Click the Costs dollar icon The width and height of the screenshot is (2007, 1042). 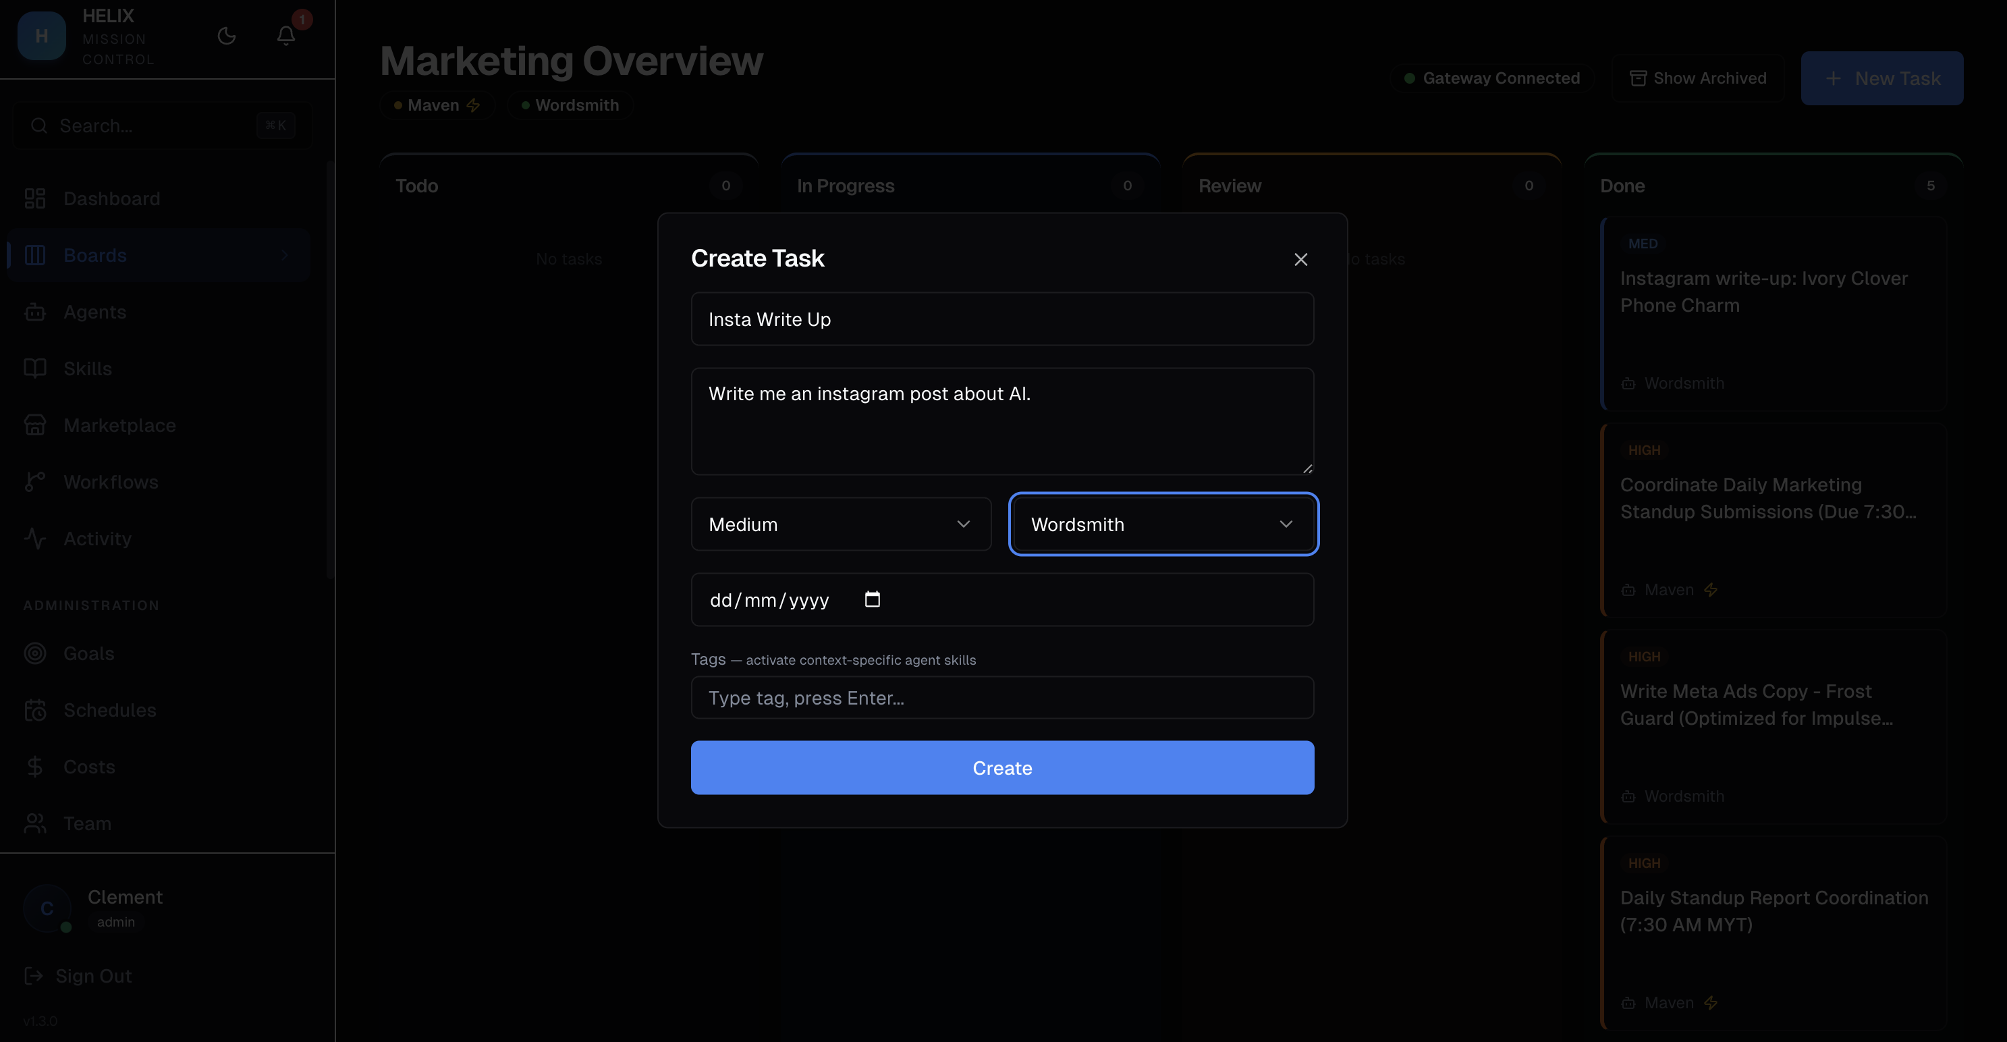point(35,767)
